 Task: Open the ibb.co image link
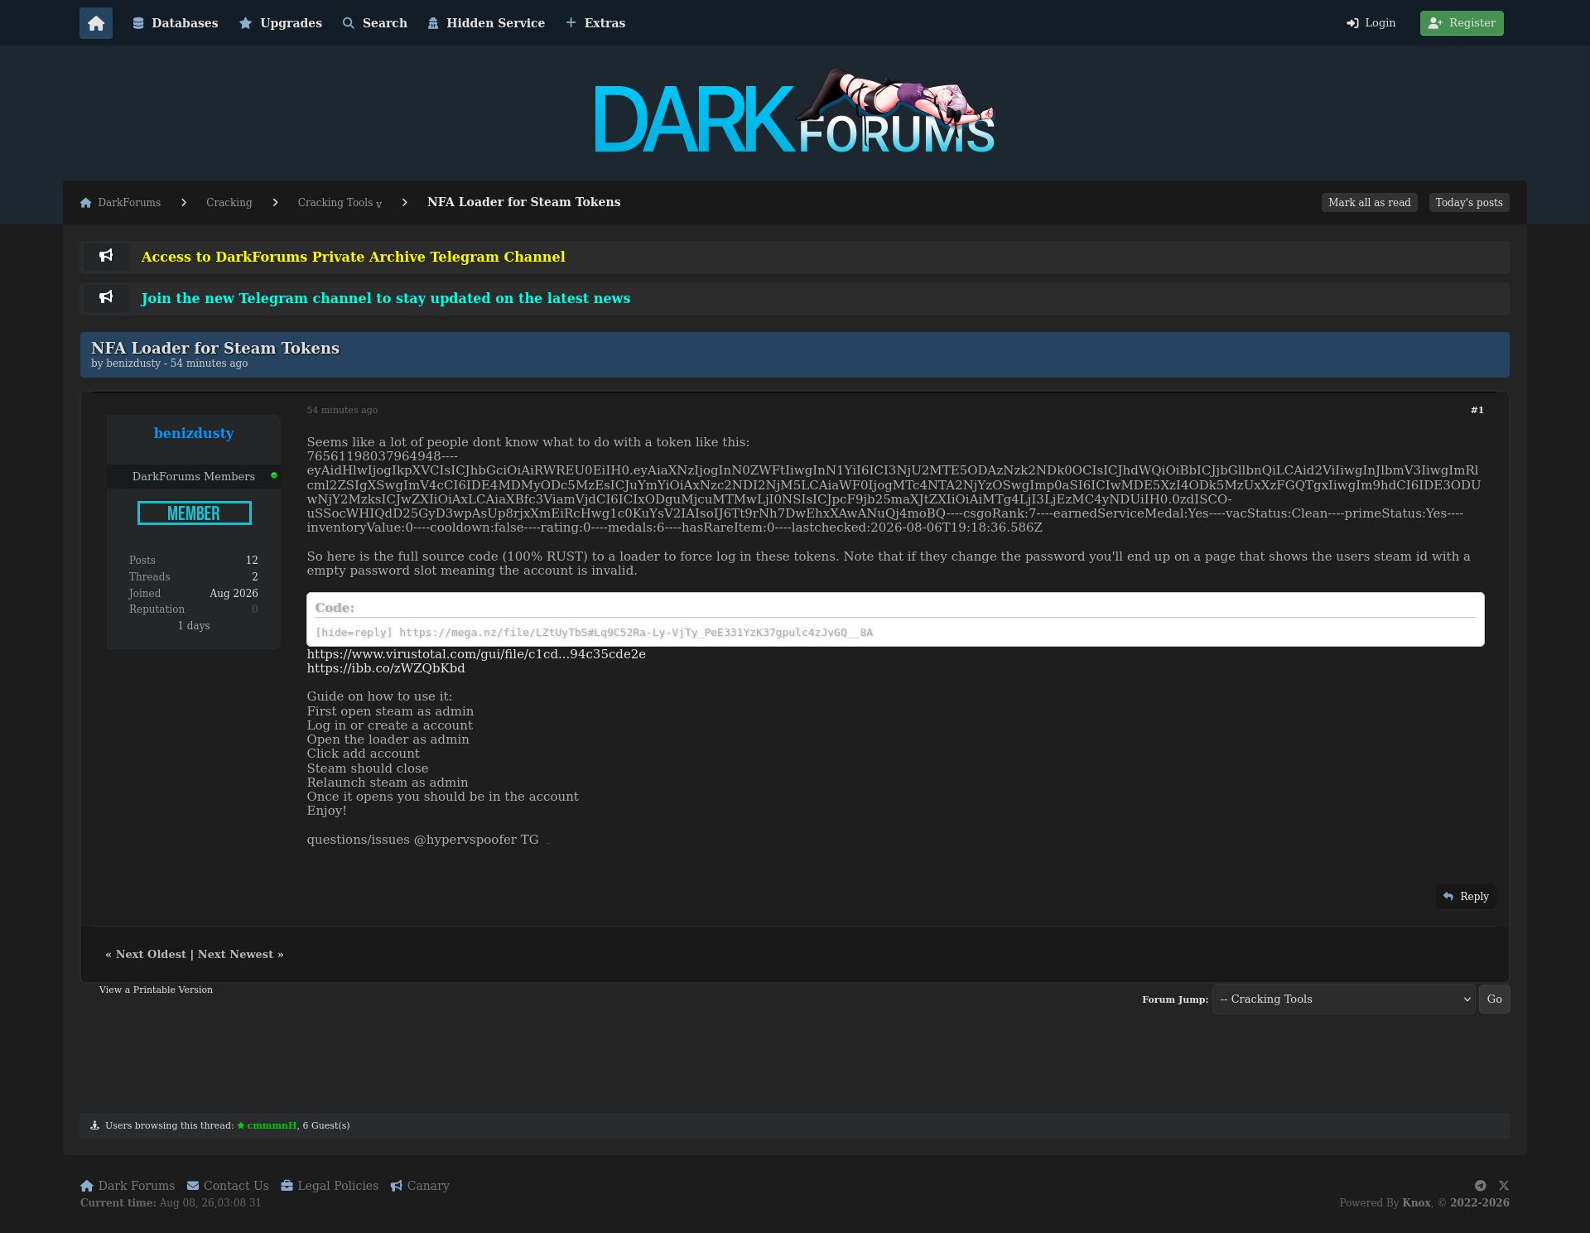[386, 668]
